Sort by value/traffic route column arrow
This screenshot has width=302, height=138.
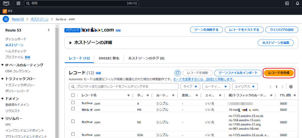tap(271, 95)
